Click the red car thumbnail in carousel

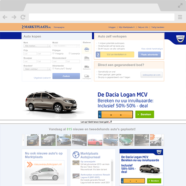tap(95, 140)
